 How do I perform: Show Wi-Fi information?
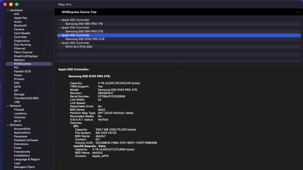tap(17, 121)
